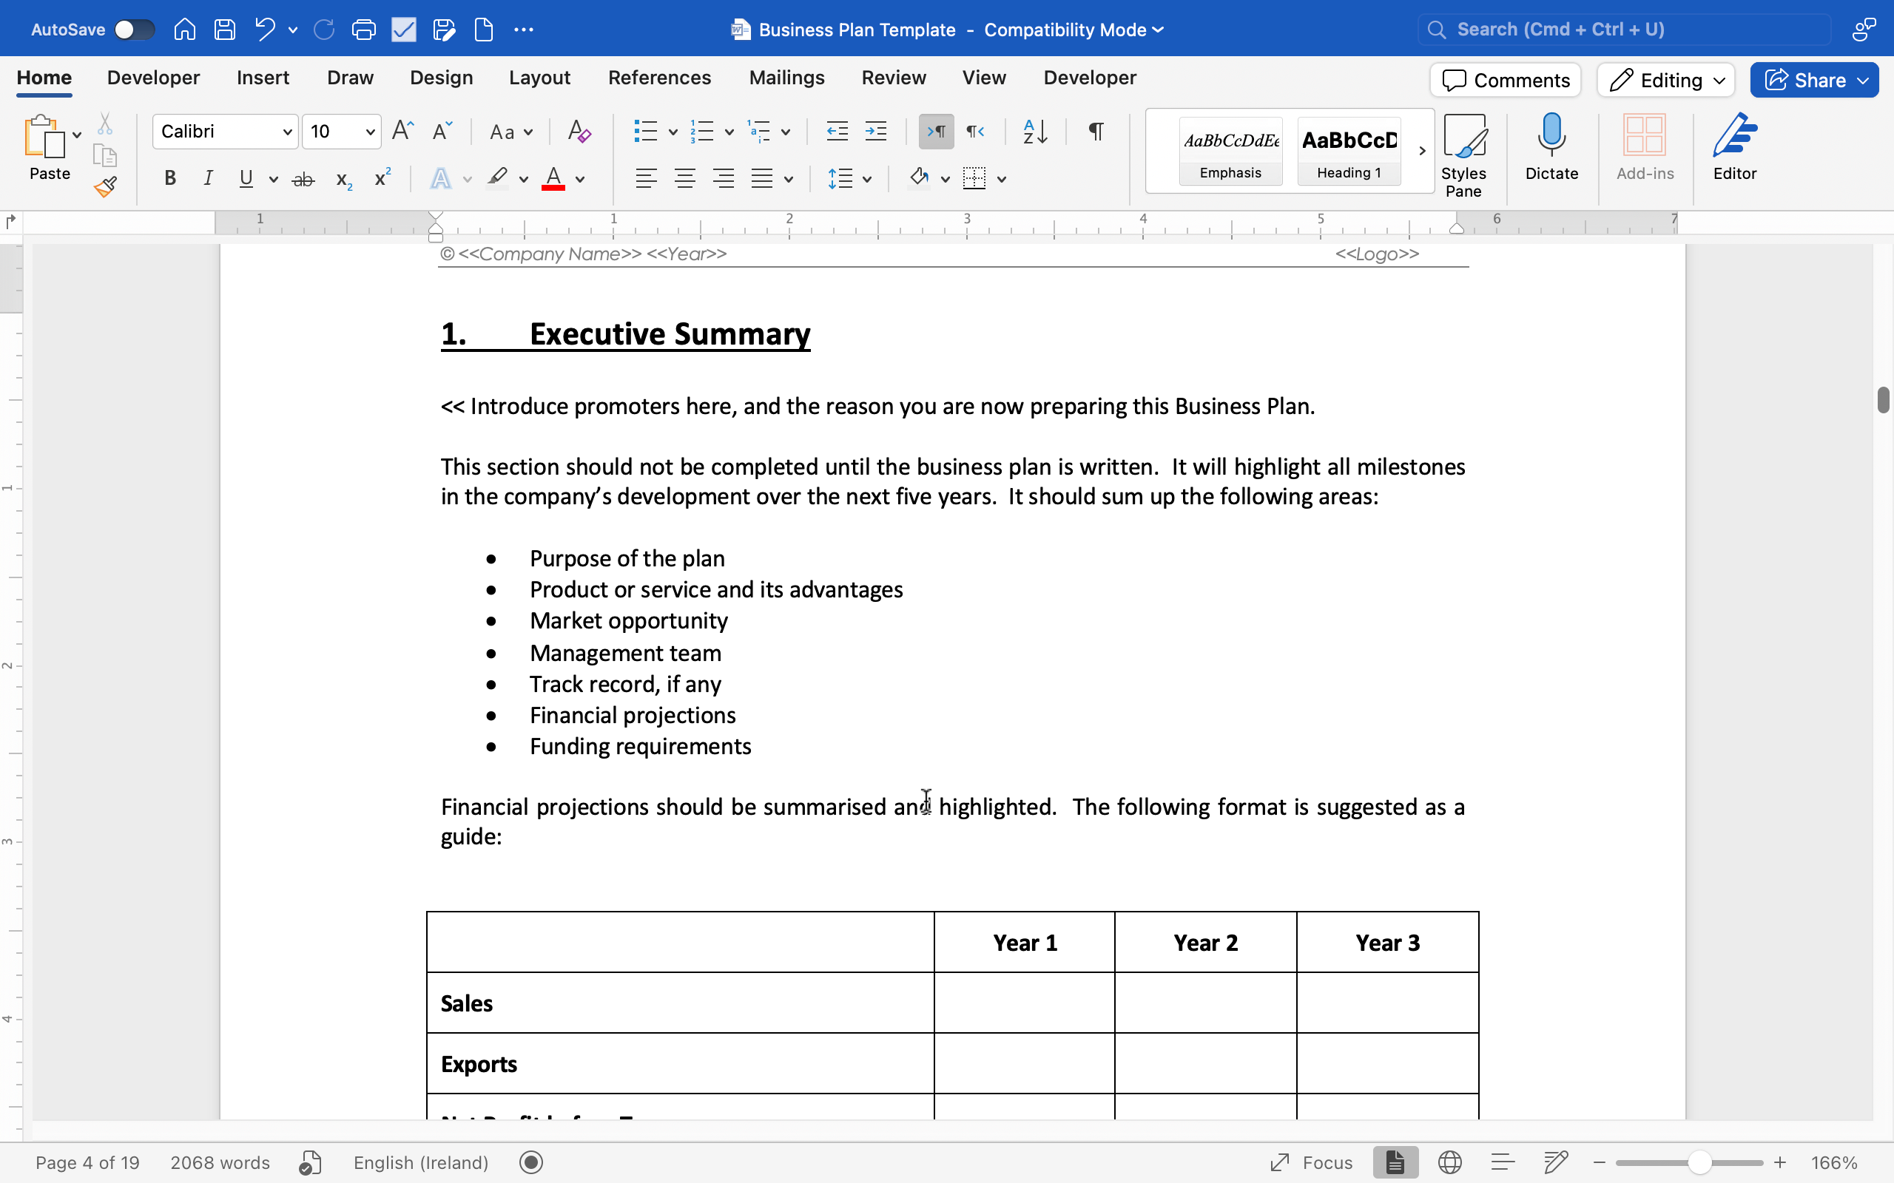
Task: Toggle the AutoSave switch
Action: 134,30
